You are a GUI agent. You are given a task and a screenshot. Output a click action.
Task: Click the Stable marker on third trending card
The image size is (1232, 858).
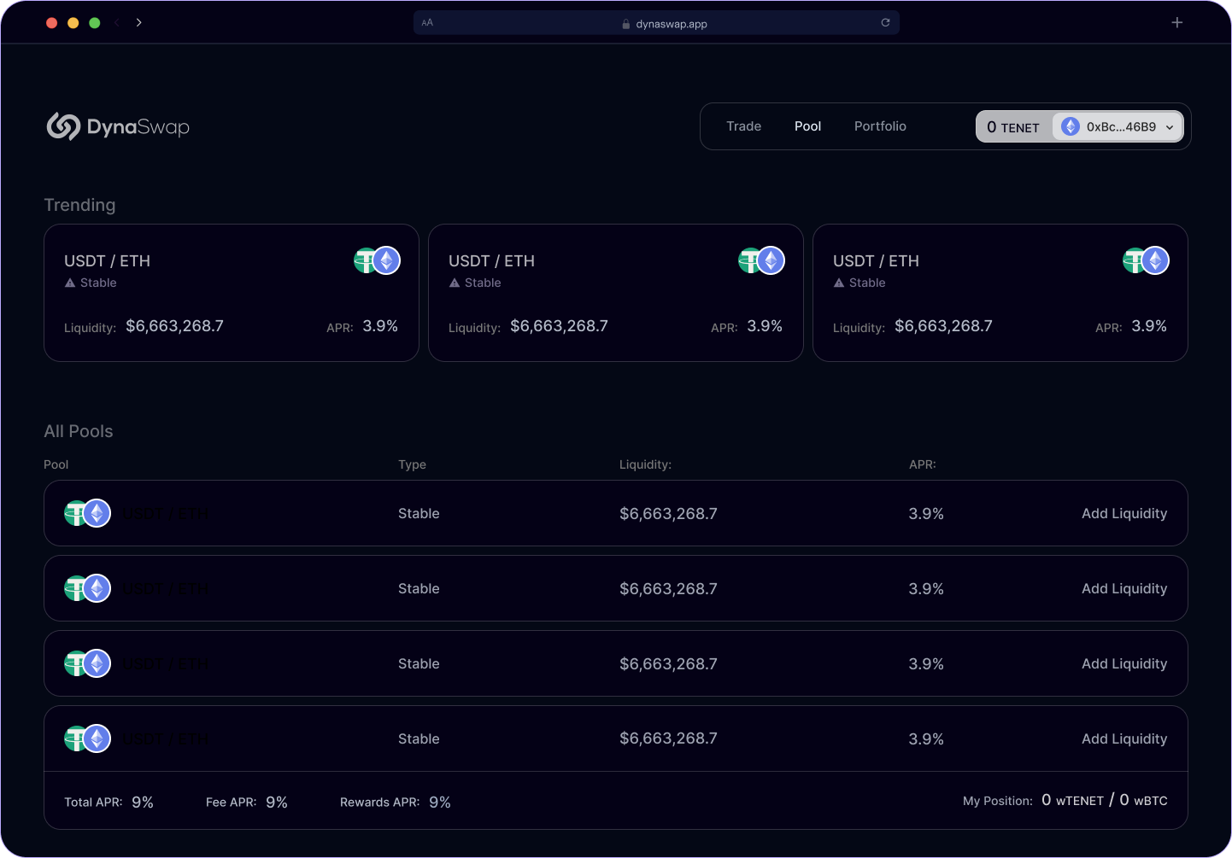[859, 283]
